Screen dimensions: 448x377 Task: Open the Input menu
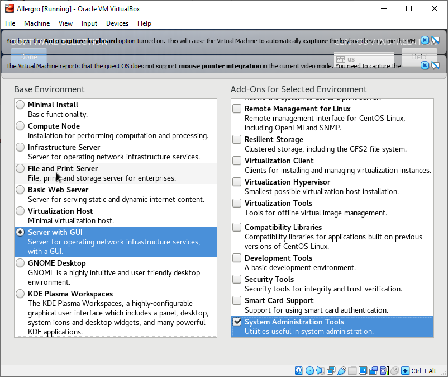coord(89,23)
